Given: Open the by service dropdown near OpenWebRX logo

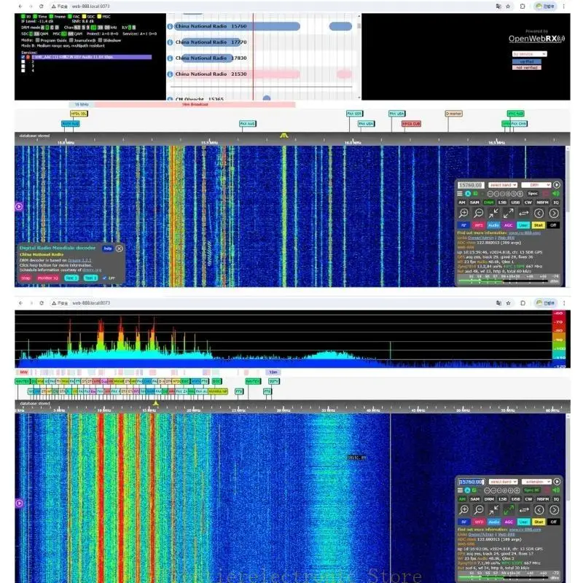Looking at the screenshot, I should point(530,54).
